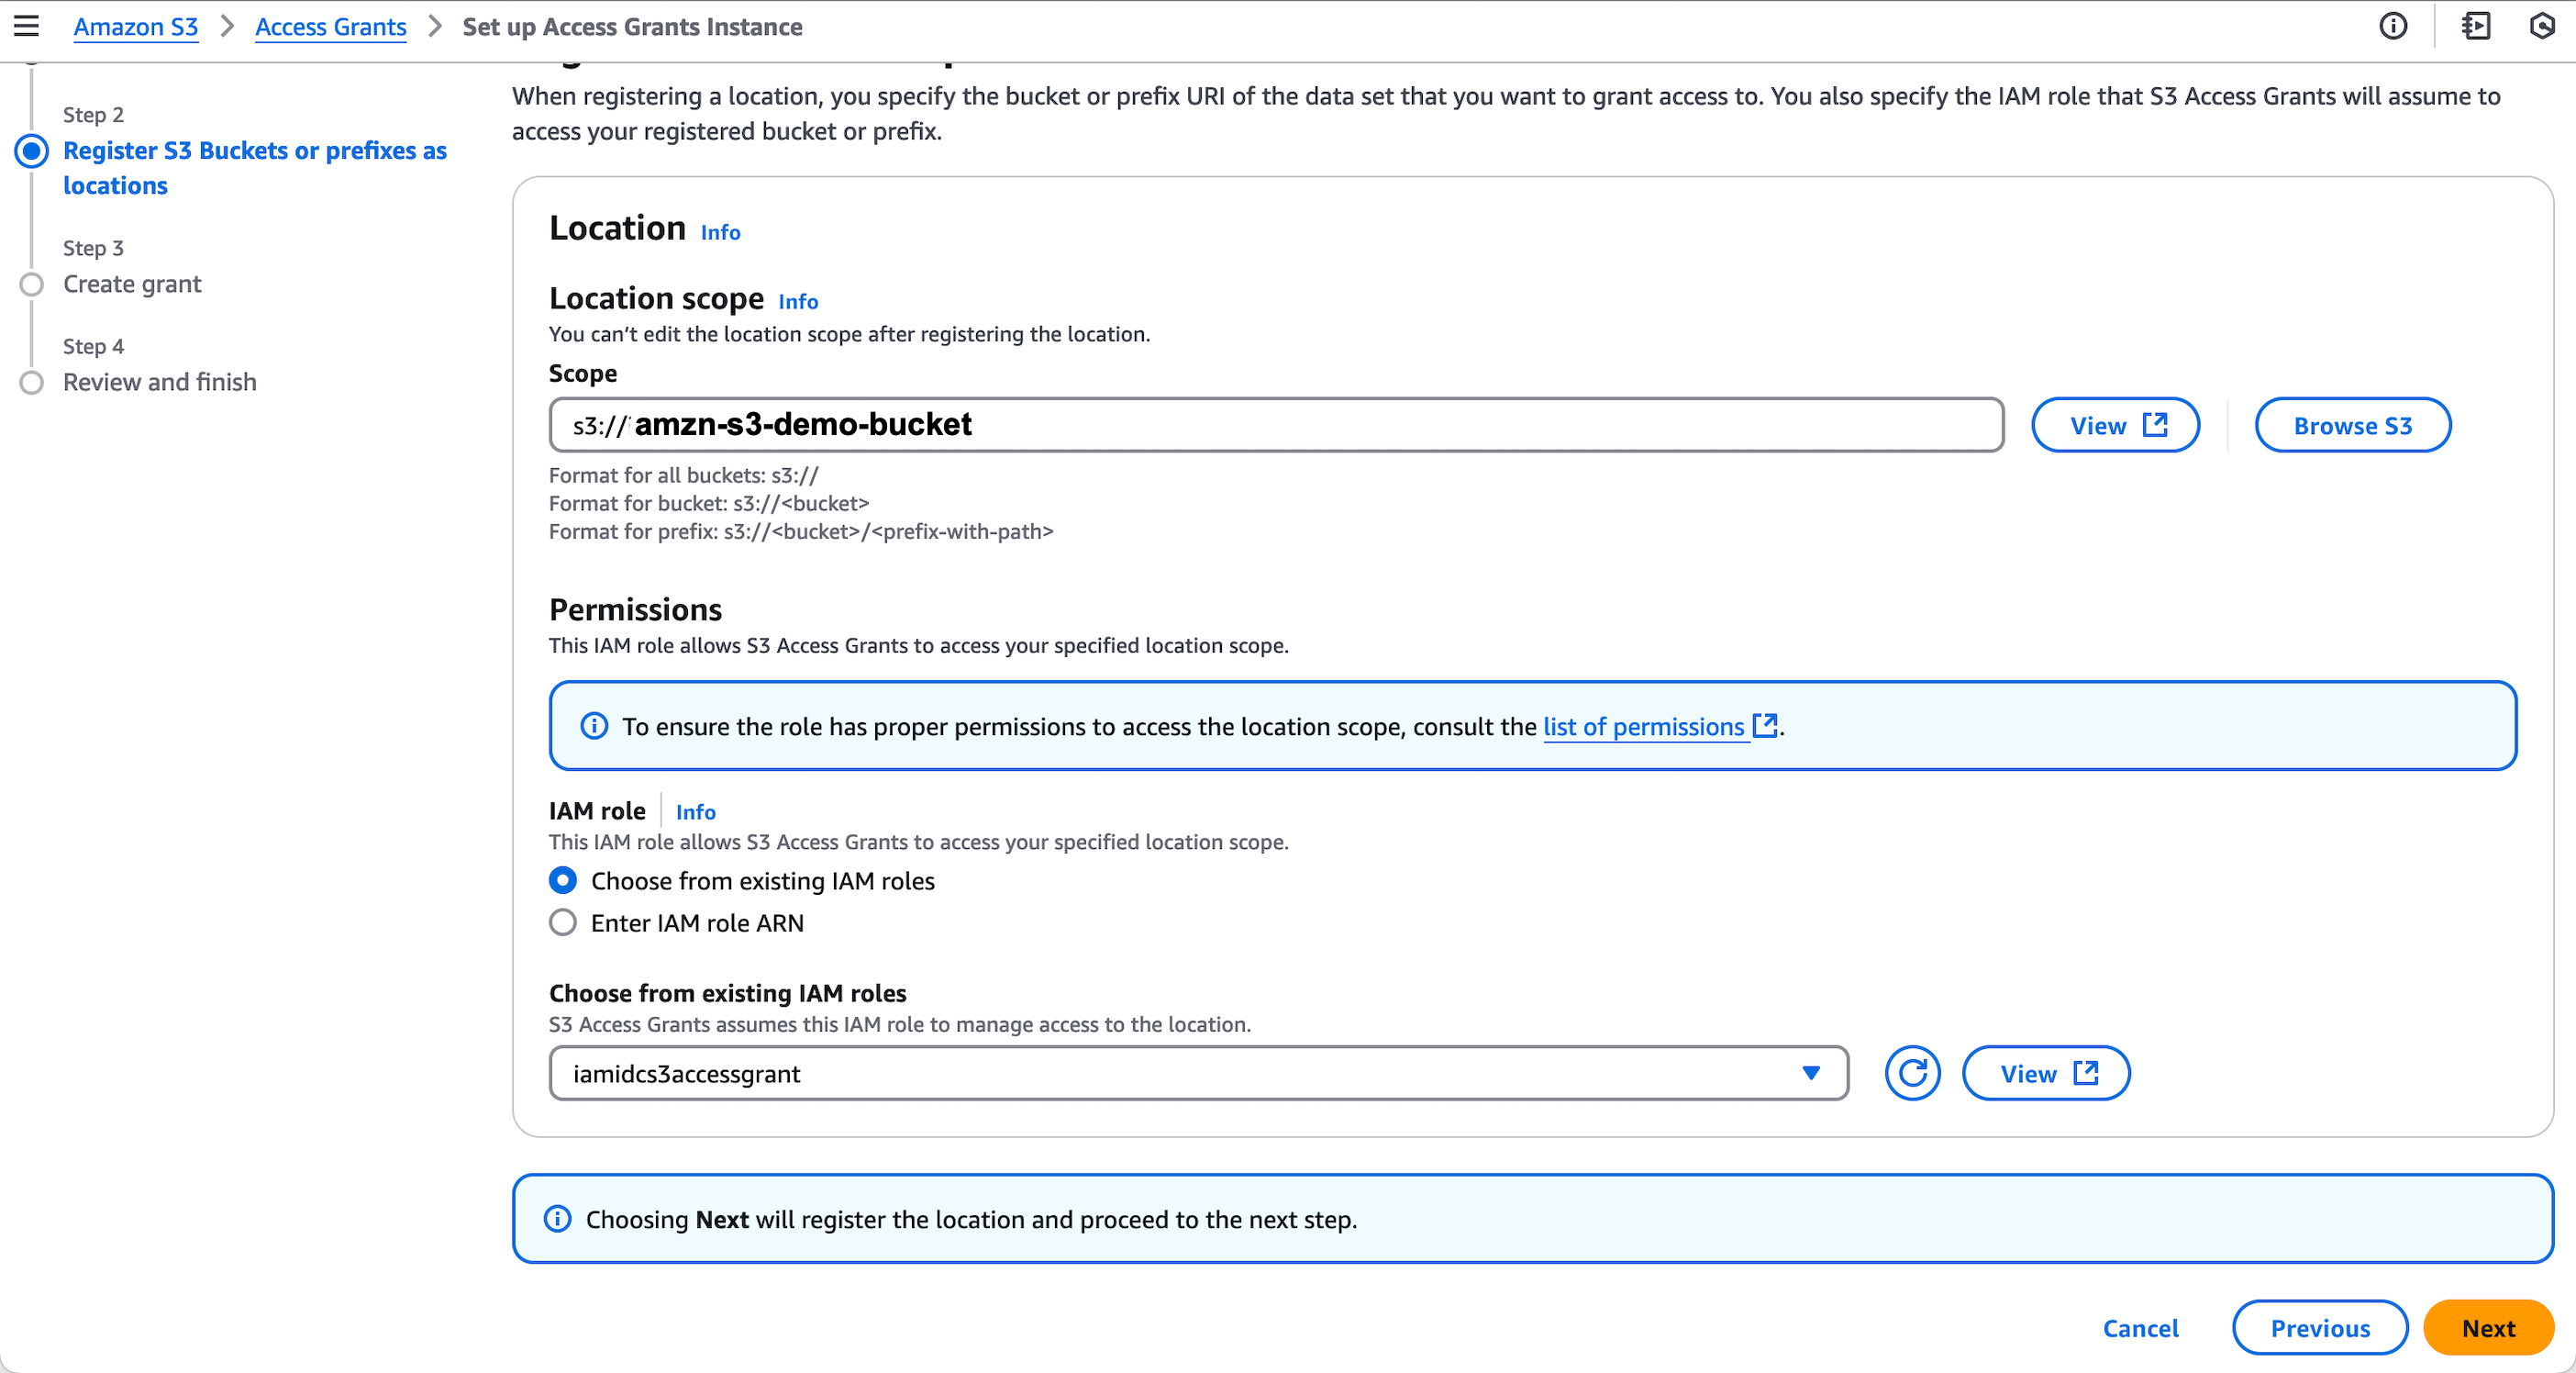This screenshot has height=1373, width=2576.
Task: Click Previous to go back a step
Action: coord(2320,1327)
